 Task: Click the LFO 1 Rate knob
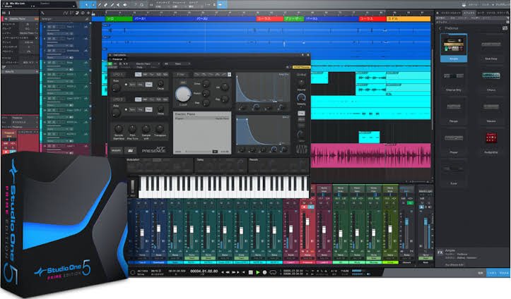pos(117,87)
